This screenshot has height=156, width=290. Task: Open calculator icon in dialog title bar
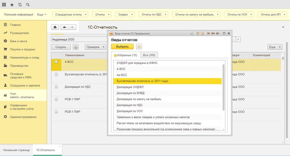pos(198,33)
